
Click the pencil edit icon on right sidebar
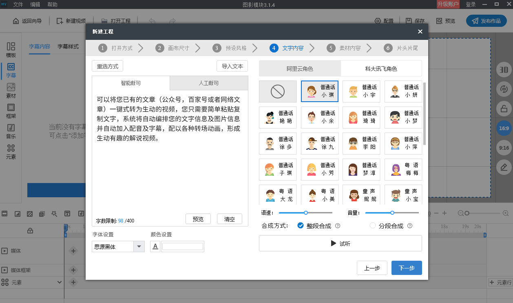pos(504,167)
